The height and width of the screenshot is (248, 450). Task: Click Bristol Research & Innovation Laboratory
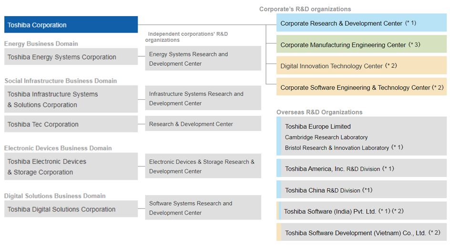coord(337,148)
